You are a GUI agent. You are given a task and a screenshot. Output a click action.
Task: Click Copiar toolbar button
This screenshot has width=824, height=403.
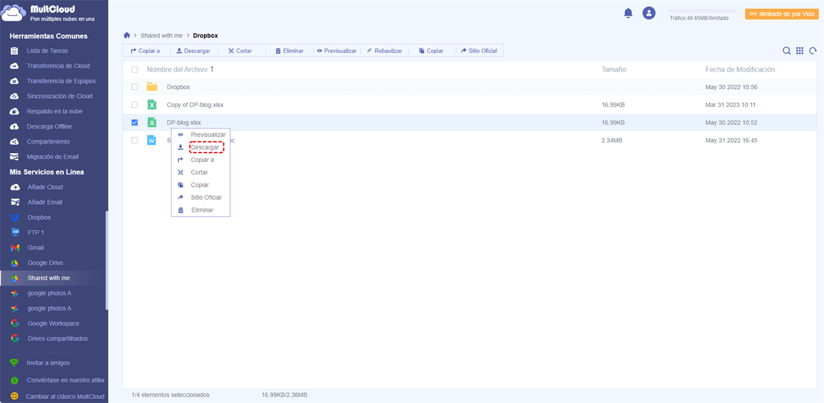click(431, 51)
